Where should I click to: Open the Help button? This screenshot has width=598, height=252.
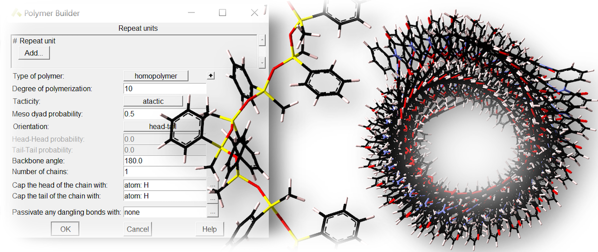coord(210,229)
